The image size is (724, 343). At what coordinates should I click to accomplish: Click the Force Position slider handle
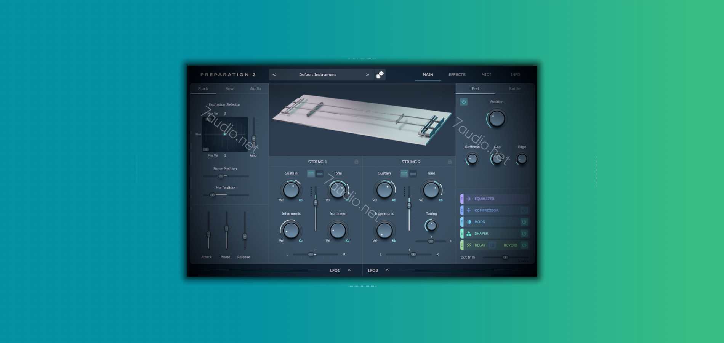221,176
